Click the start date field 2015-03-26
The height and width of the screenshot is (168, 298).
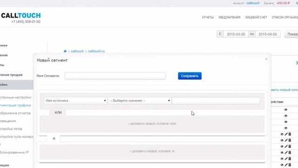(236, 34)
